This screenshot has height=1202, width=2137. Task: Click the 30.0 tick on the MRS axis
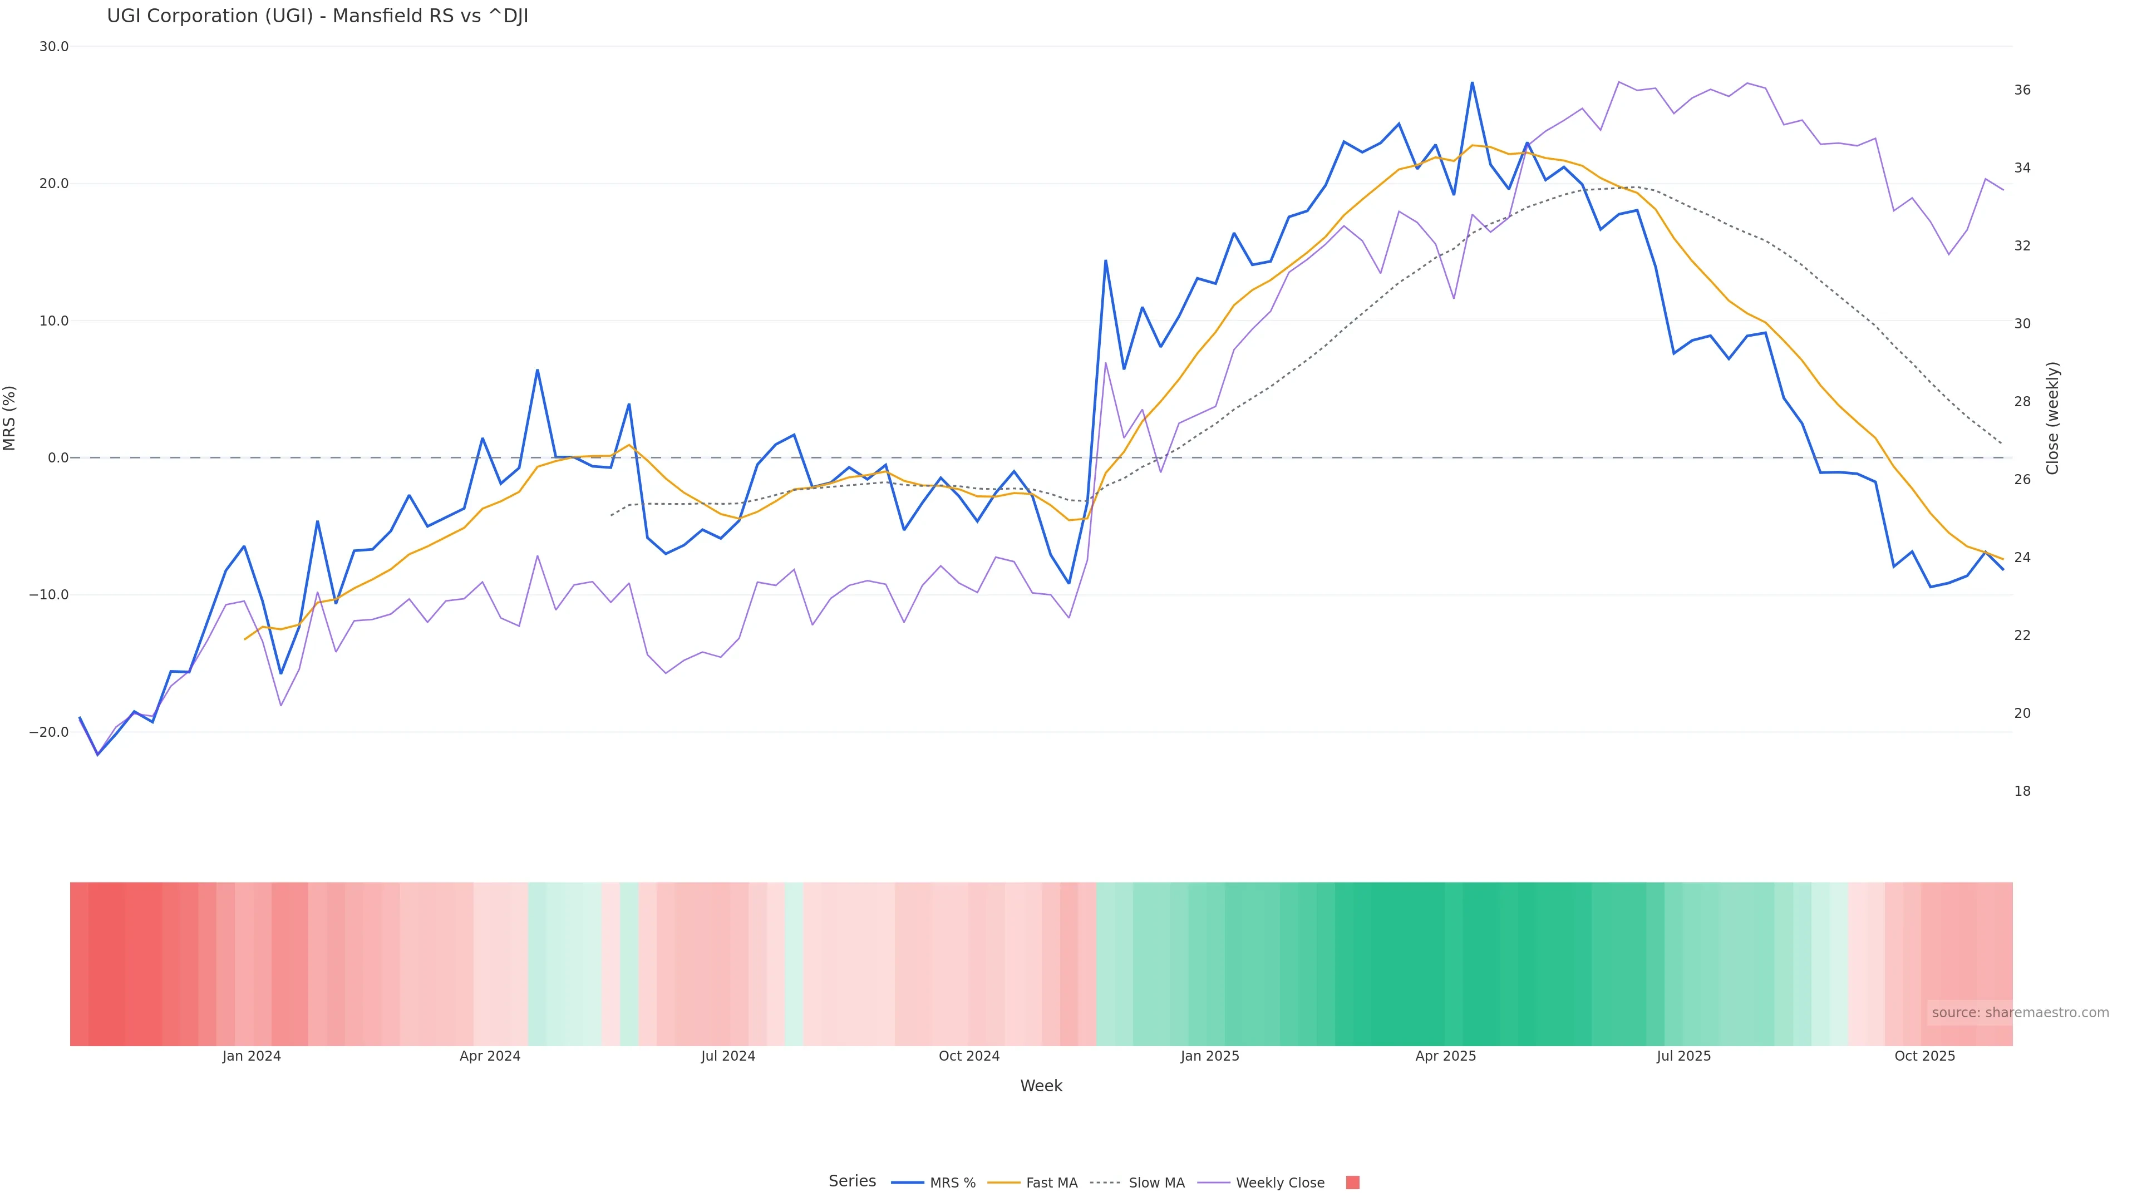(x=54, y=46)
